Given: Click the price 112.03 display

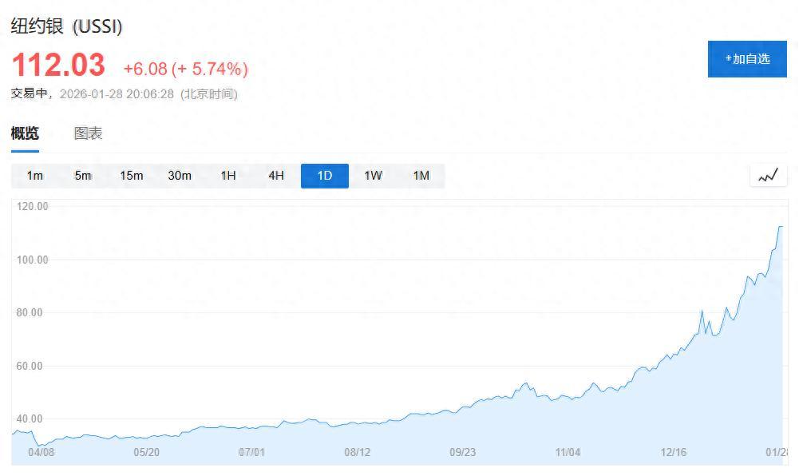Looking at the screenshot, I should tap(57, 67).
